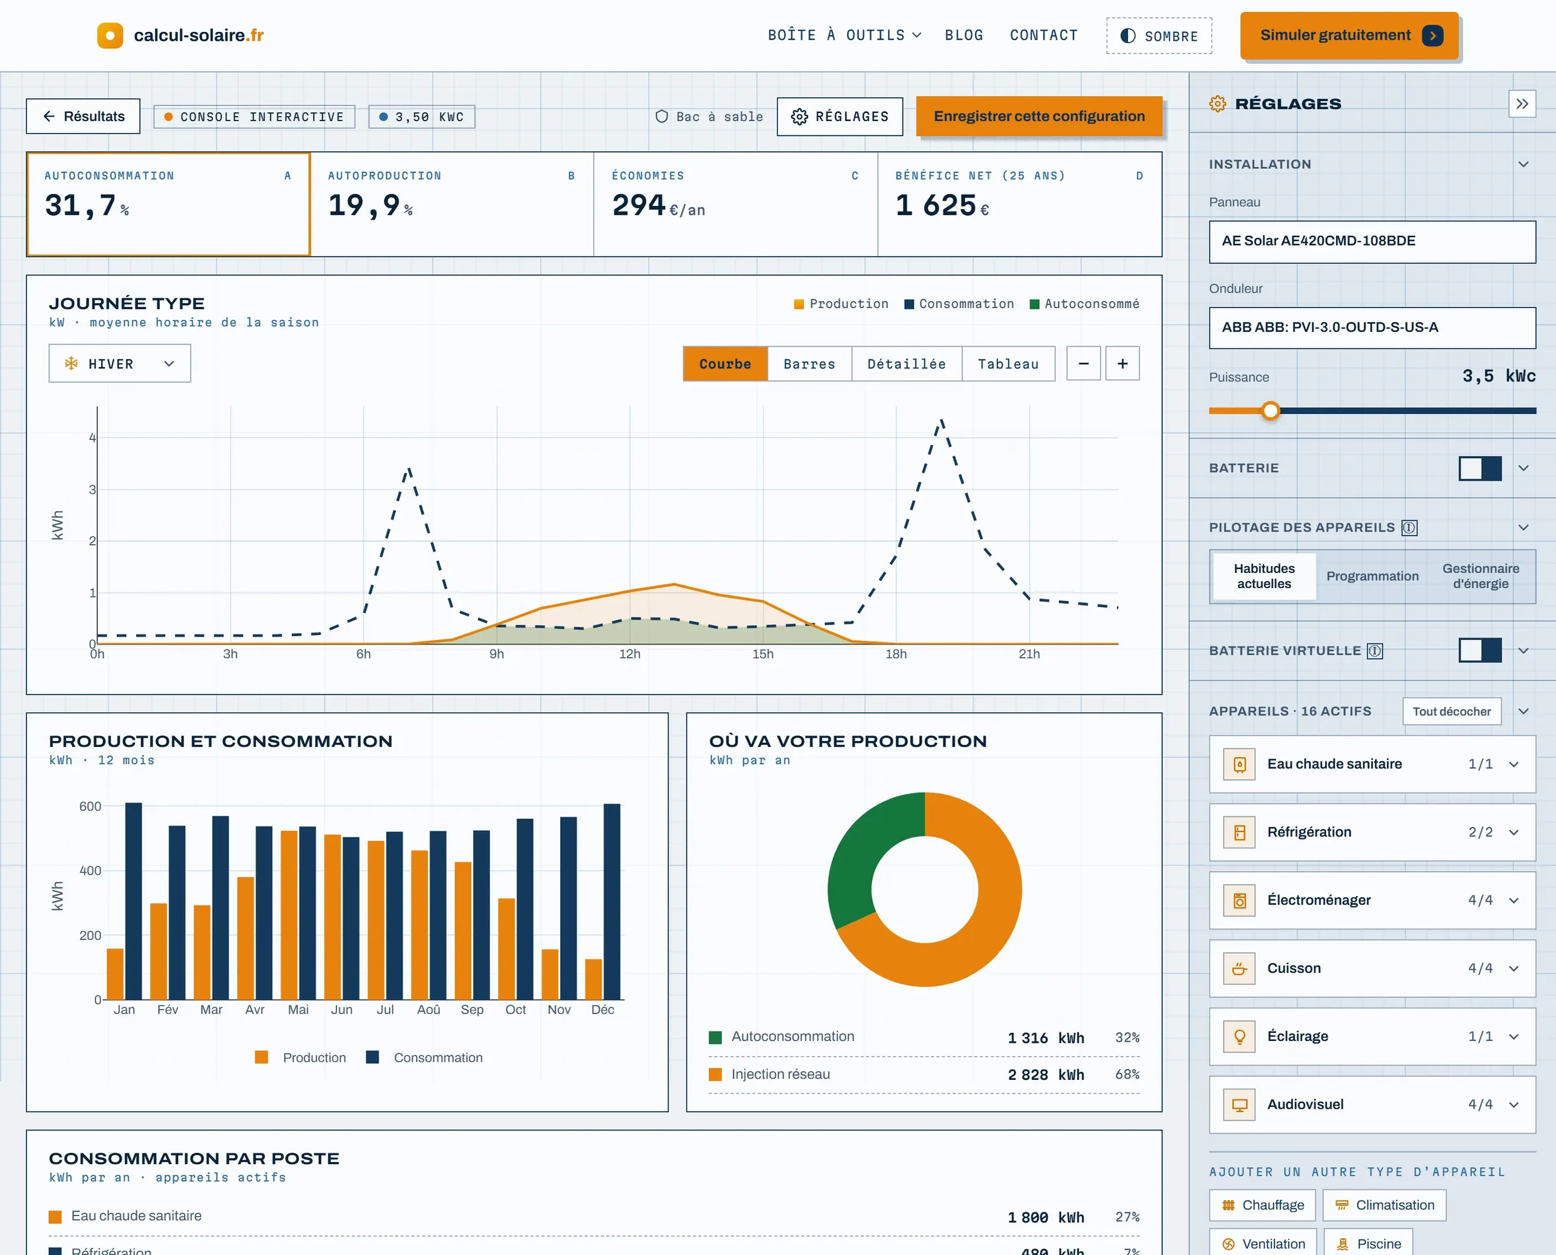Click the Électroménager washing machine icon
This screenshot has height=1255, width=1556.
[1239, 900]
